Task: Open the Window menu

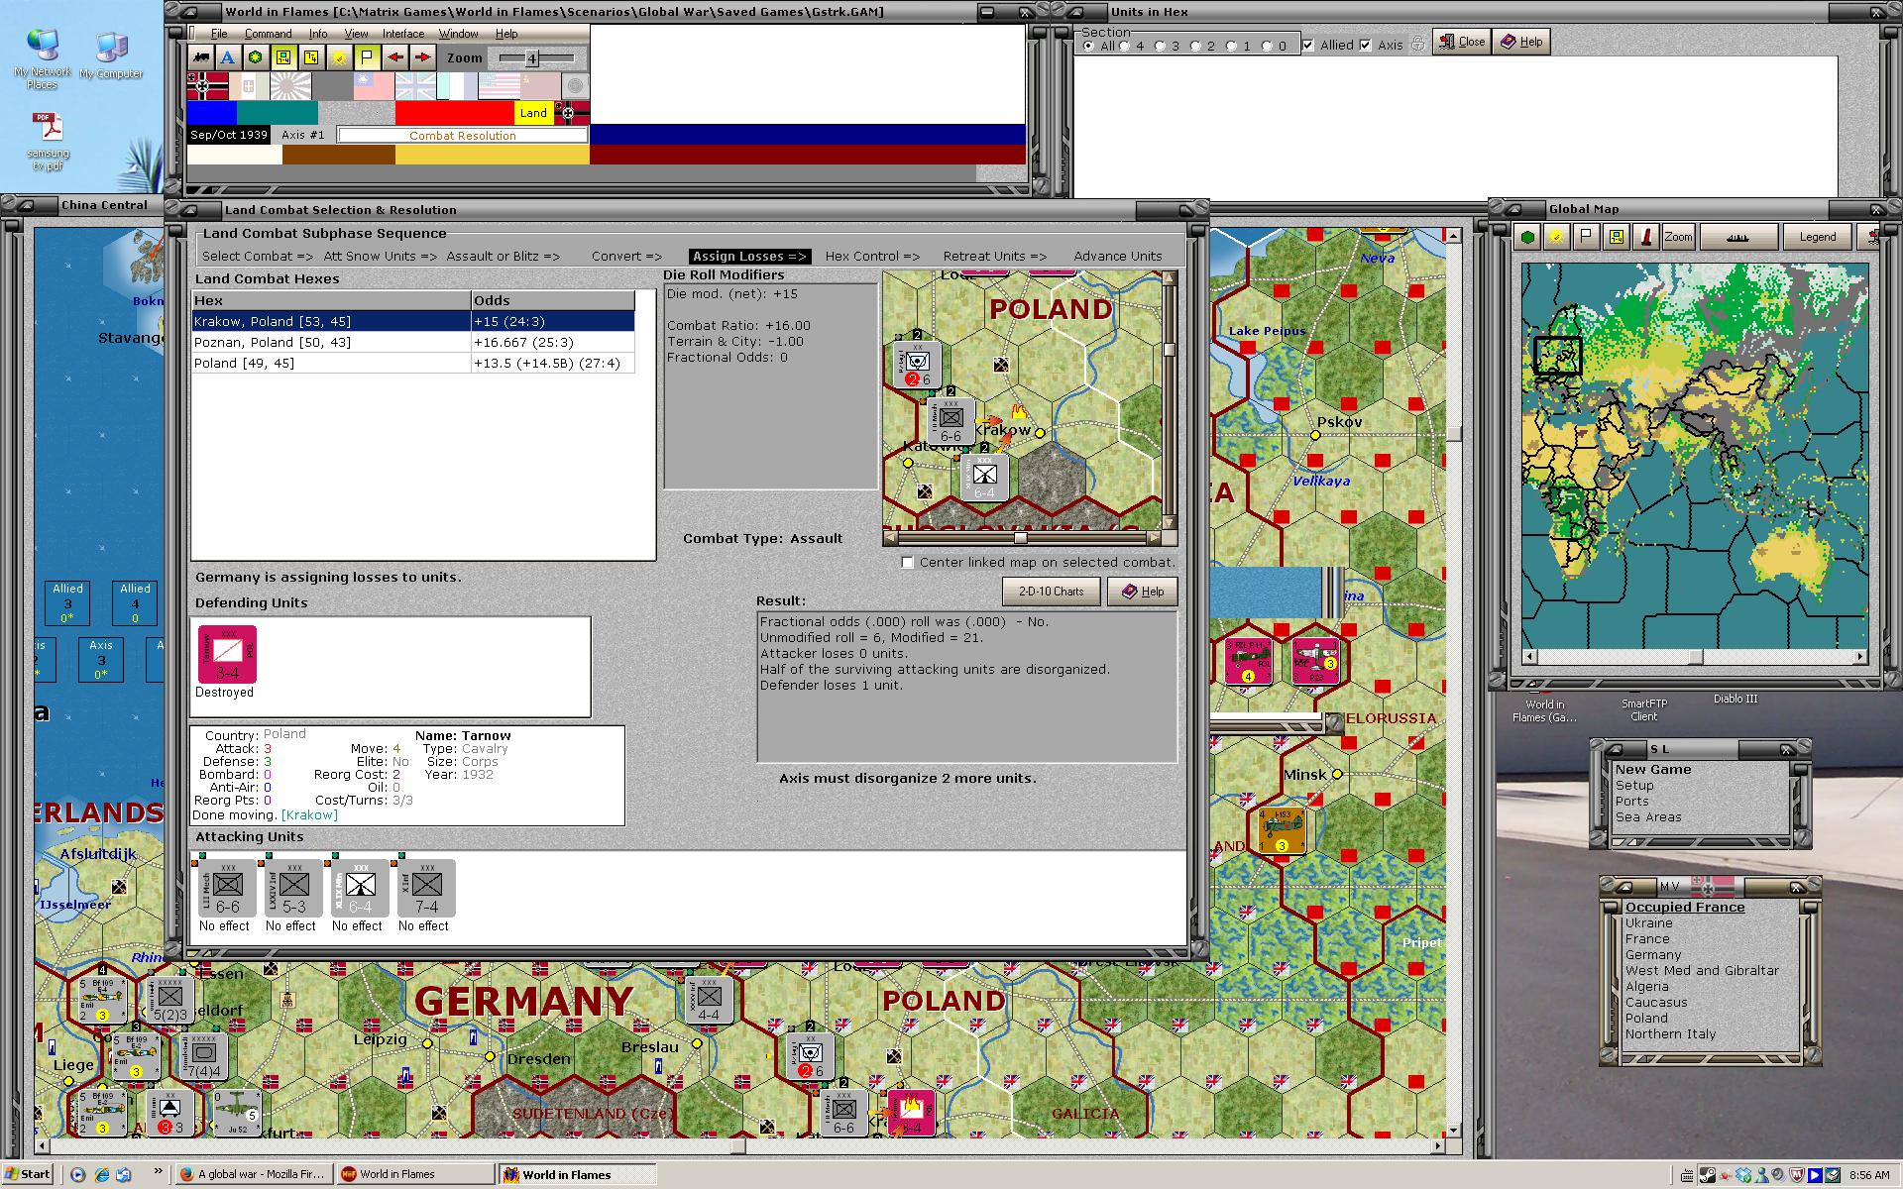Action: [459, 34]
